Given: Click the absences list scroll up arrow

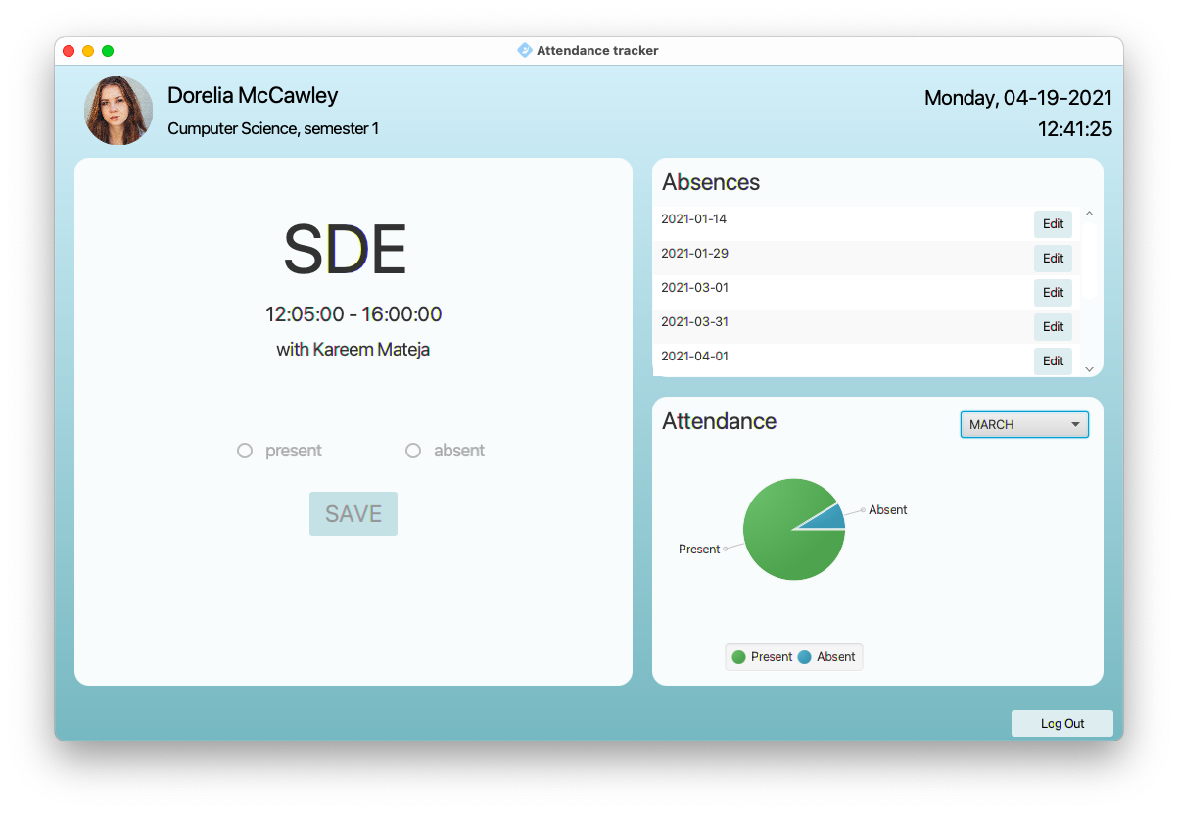Looking at the screenshot, I should point(1089,214).
